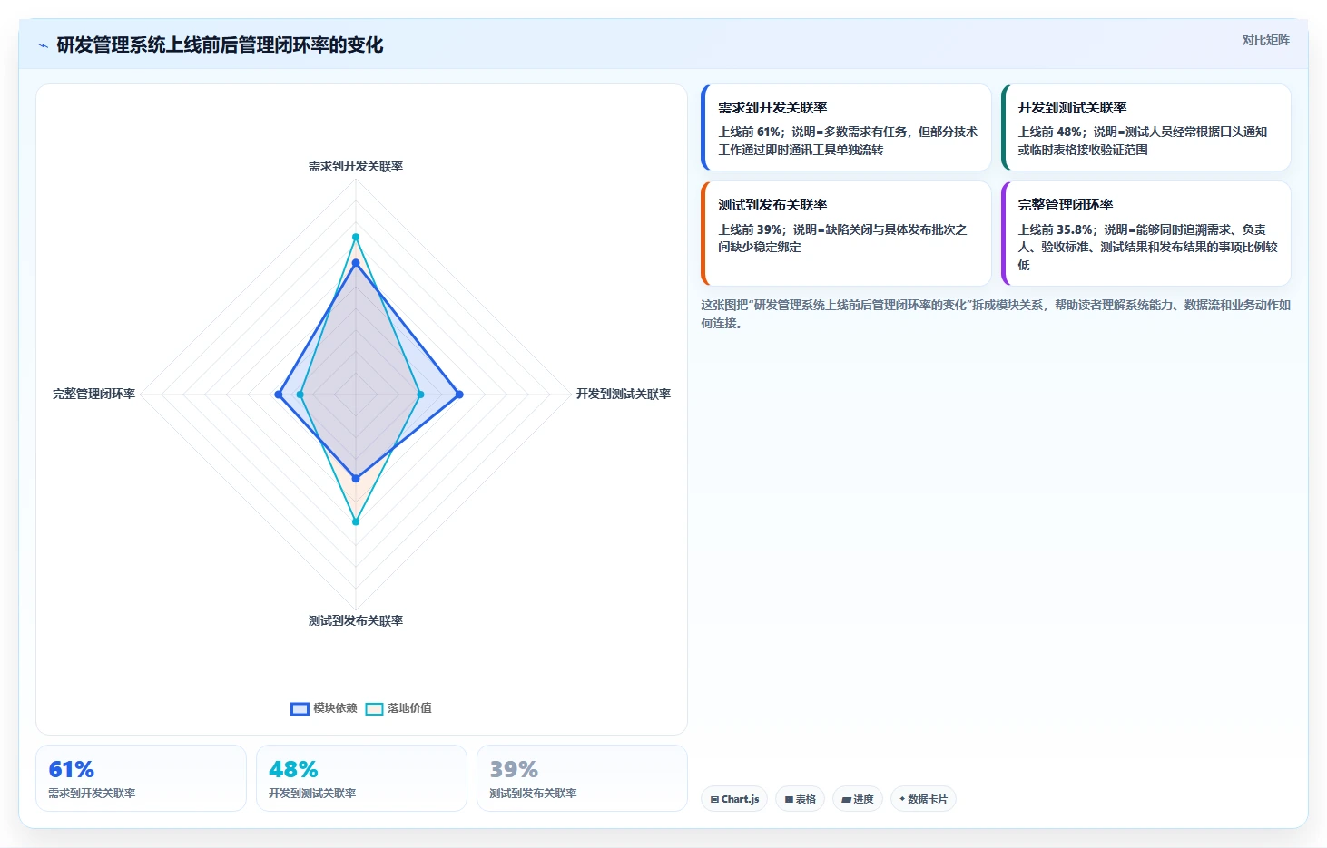Click the description paragraph starting 这张图把
Image resolution: width=1327 pixels, height=848 pixels.
(x=995, y=314)
